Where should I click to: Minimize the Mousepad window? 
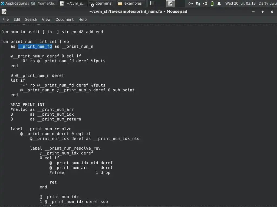tap(253, 12)
